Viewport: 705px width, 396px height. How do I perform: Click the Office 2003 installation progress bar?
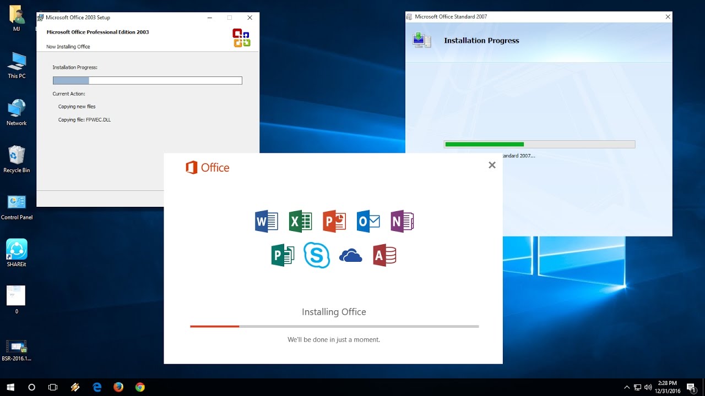point(147,80)
